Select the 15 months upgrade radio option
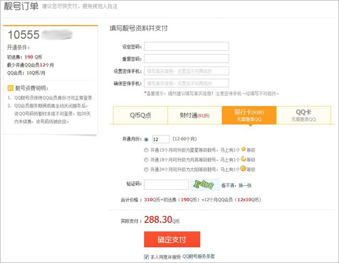Screen dimensions: 339x263 tap(146, 150)
